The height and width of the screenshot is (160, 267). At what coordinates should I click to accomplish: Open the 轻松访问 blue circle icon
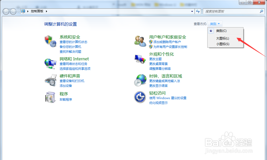coord(140,97)
